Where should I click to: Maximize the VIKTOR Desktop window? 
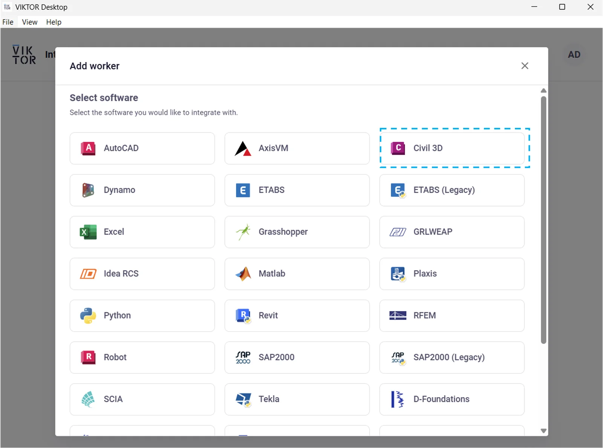[x=562, y=7]
